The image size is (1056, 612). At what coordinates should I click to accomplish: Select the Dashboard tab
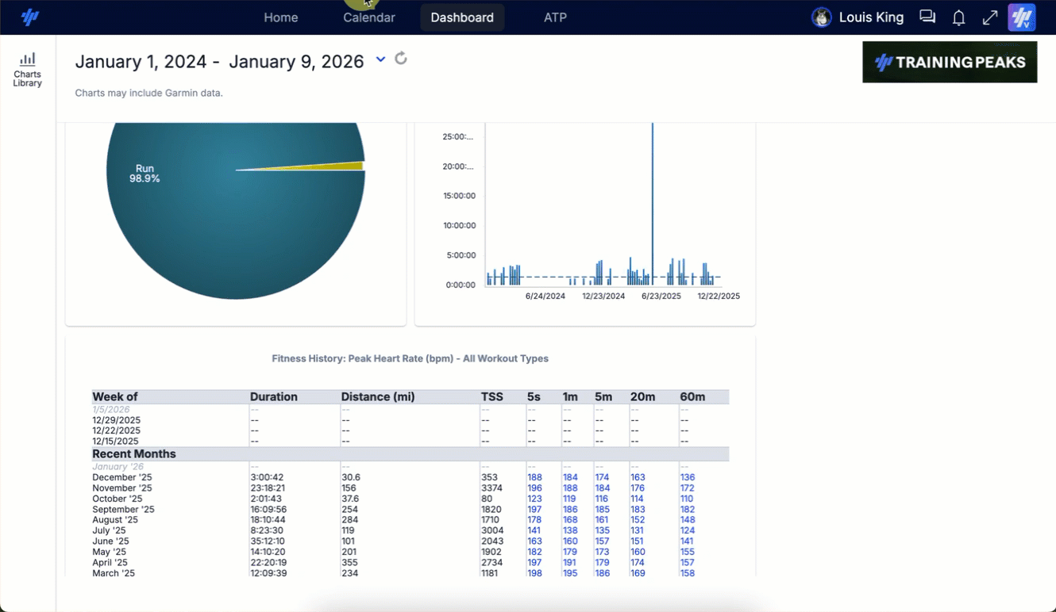(x=462, y=17)
